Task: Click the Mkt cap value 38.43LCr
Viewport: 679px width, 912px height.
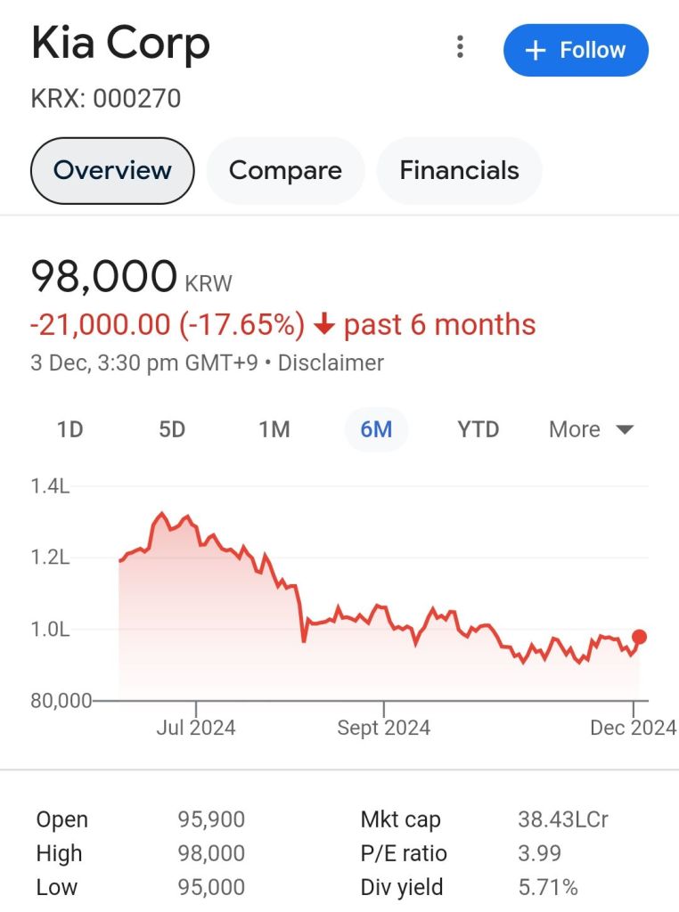Action: (563, 819)
